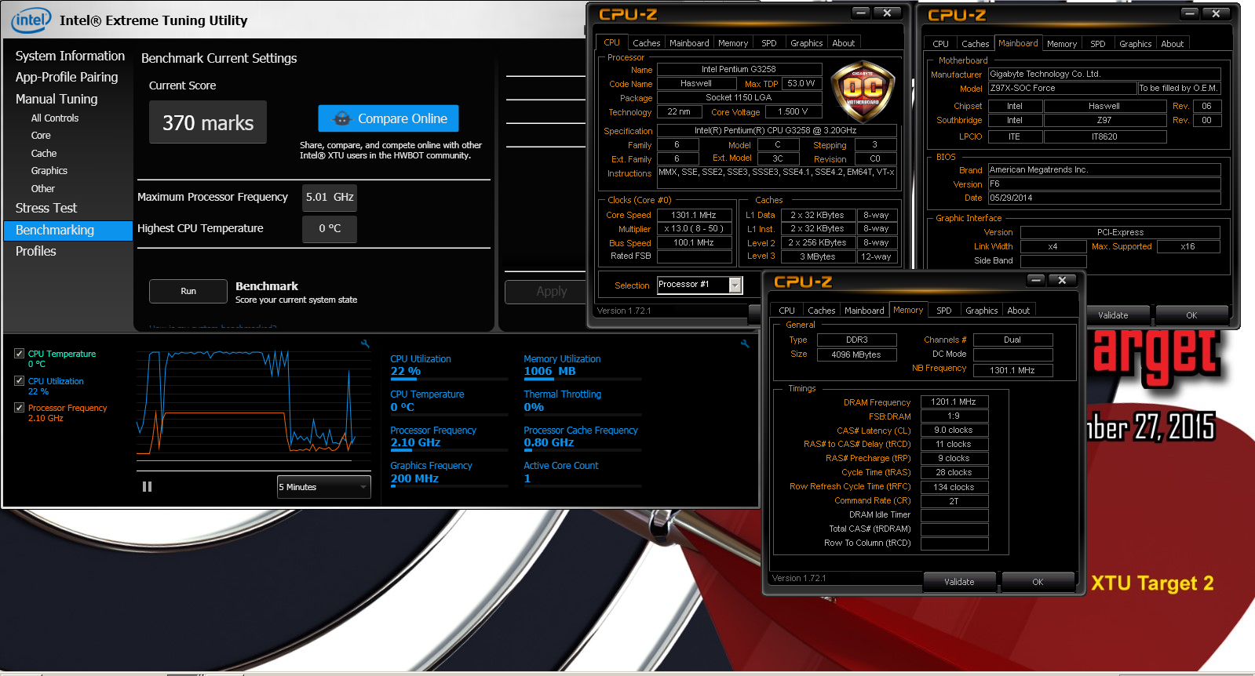Open Graphics tab in Memory CPU-Z window
The height and width of the screenshot is (676, 1255).
pyautogui.click(x=982, y=311)
